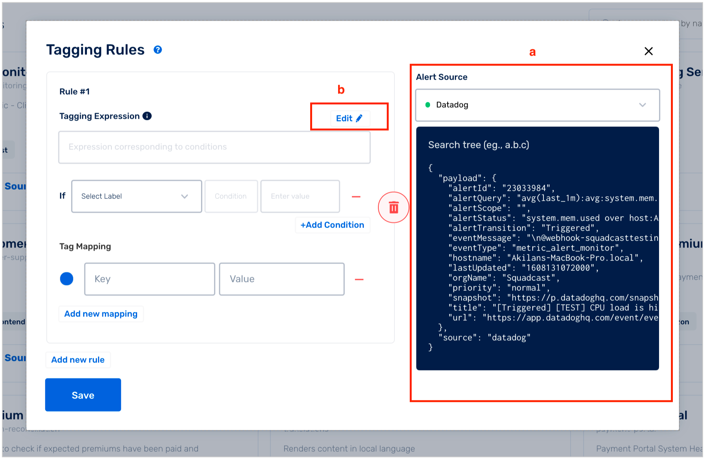
Task: Focus the Tagging Expression input box
Action: [214, 147]
